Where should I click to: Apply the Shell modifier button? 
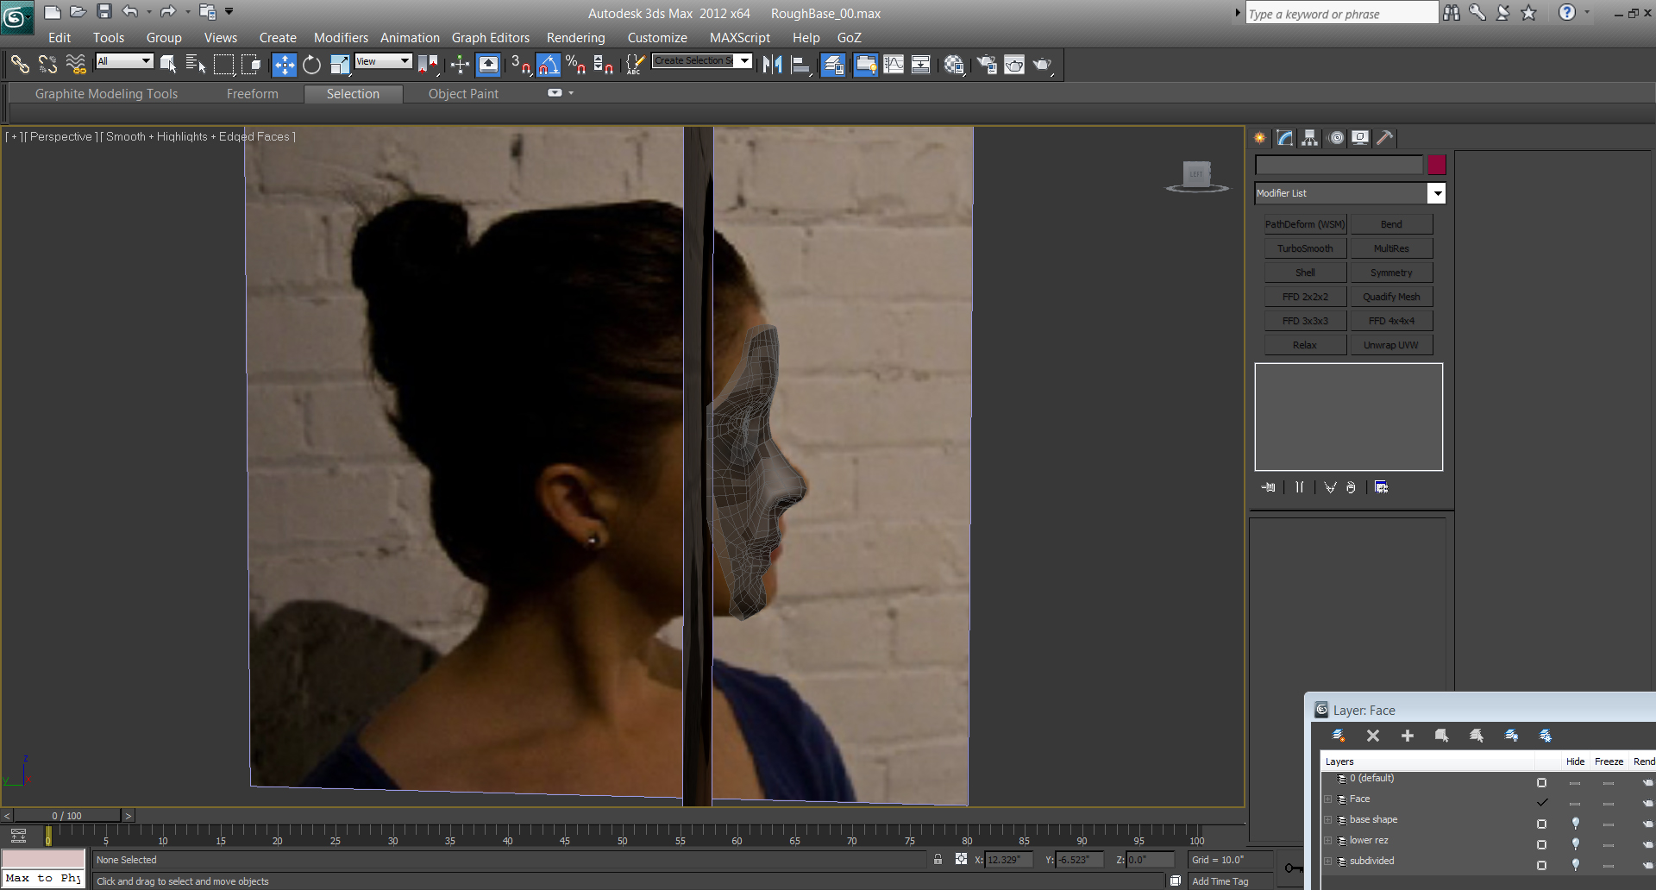point(1305,273)
